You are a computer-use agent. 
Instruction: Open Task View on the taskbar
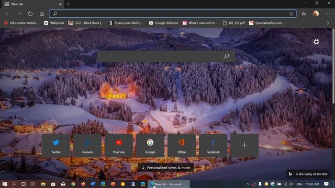(33, 184)
